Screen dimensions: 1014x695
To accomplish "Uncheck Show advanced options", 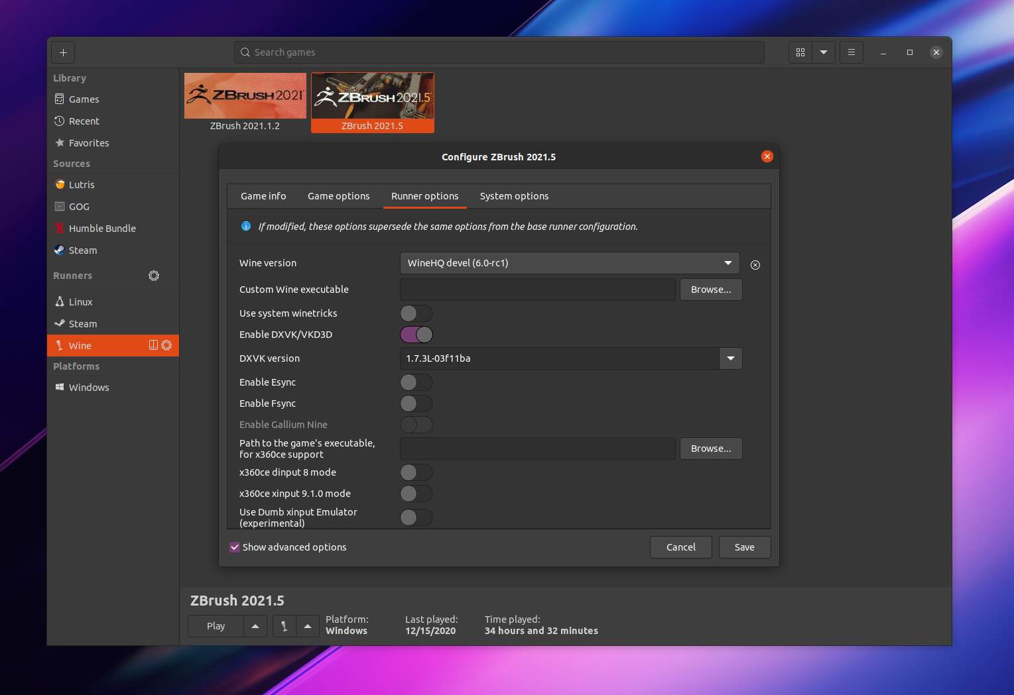I will coord(235,547).
